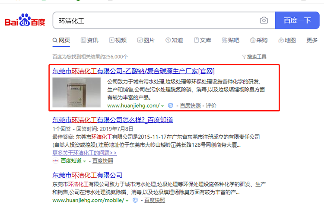324x208 pixels.
Task: Click the shield icon beside www.huanjiehg.com/
Action: [x=170, y=106]
